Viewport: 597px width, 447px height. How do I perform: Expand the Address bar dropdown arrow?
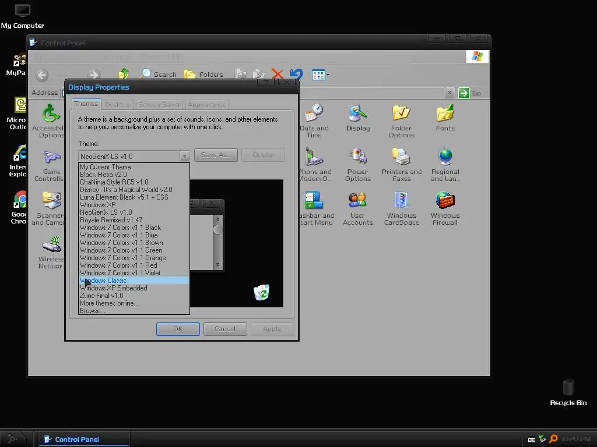coord(449,93)
